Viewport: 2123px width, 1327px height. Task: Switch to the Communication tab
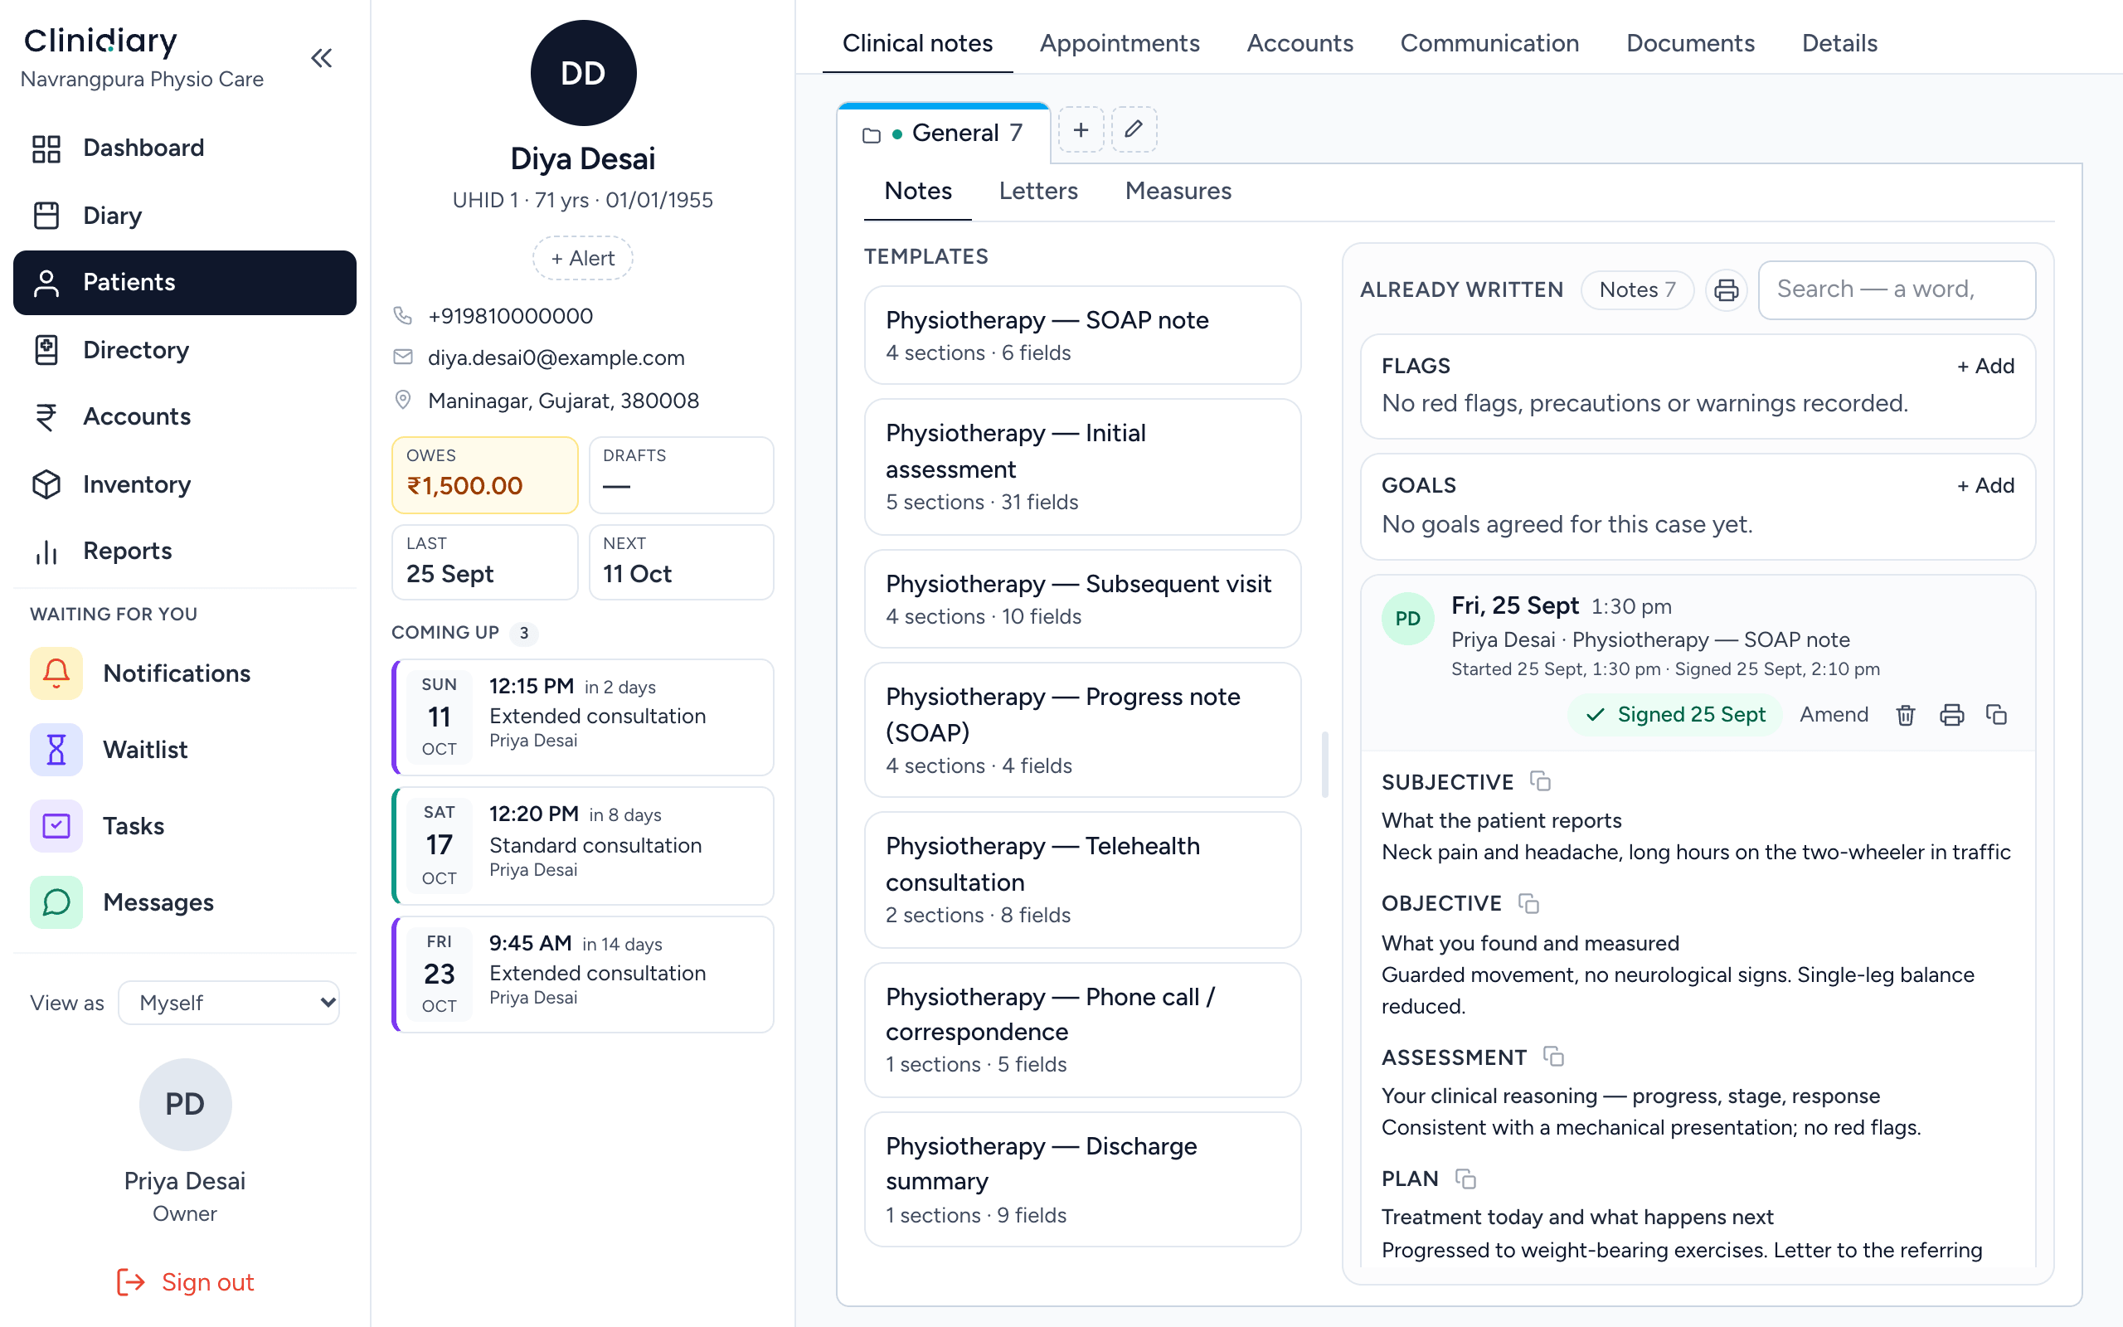pyautogui.click(x=1489, y=43)
